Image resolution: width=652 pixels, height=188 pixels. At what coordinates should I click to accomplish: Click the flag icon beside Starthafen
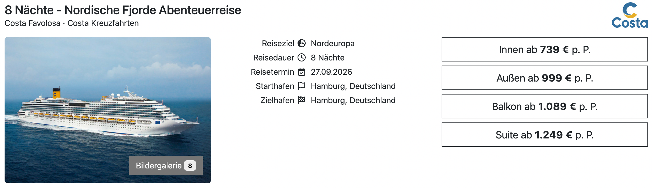click(x=302, y=86)
